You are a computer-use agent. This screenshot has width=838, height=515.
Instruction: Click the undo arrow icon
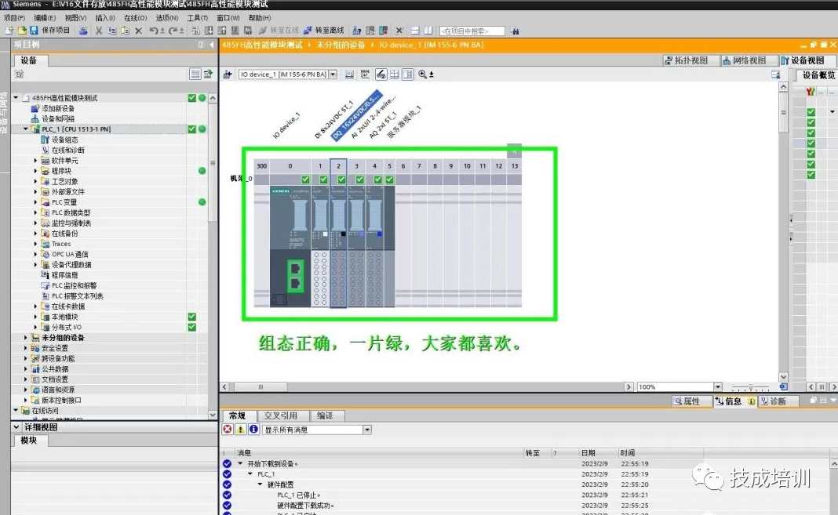pyautogui.click(x=153, y=31)
